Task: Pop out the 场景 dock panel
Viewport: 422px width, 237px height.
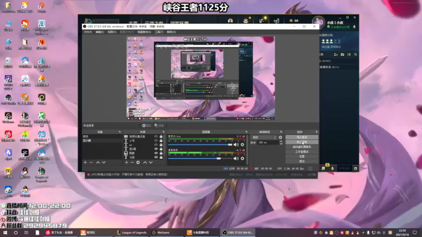Action: [120, 132]
